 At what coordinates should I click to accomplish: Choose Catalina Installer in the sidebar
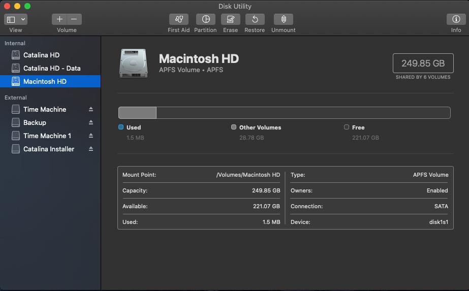pyautogui.click(x=49, y=149)
